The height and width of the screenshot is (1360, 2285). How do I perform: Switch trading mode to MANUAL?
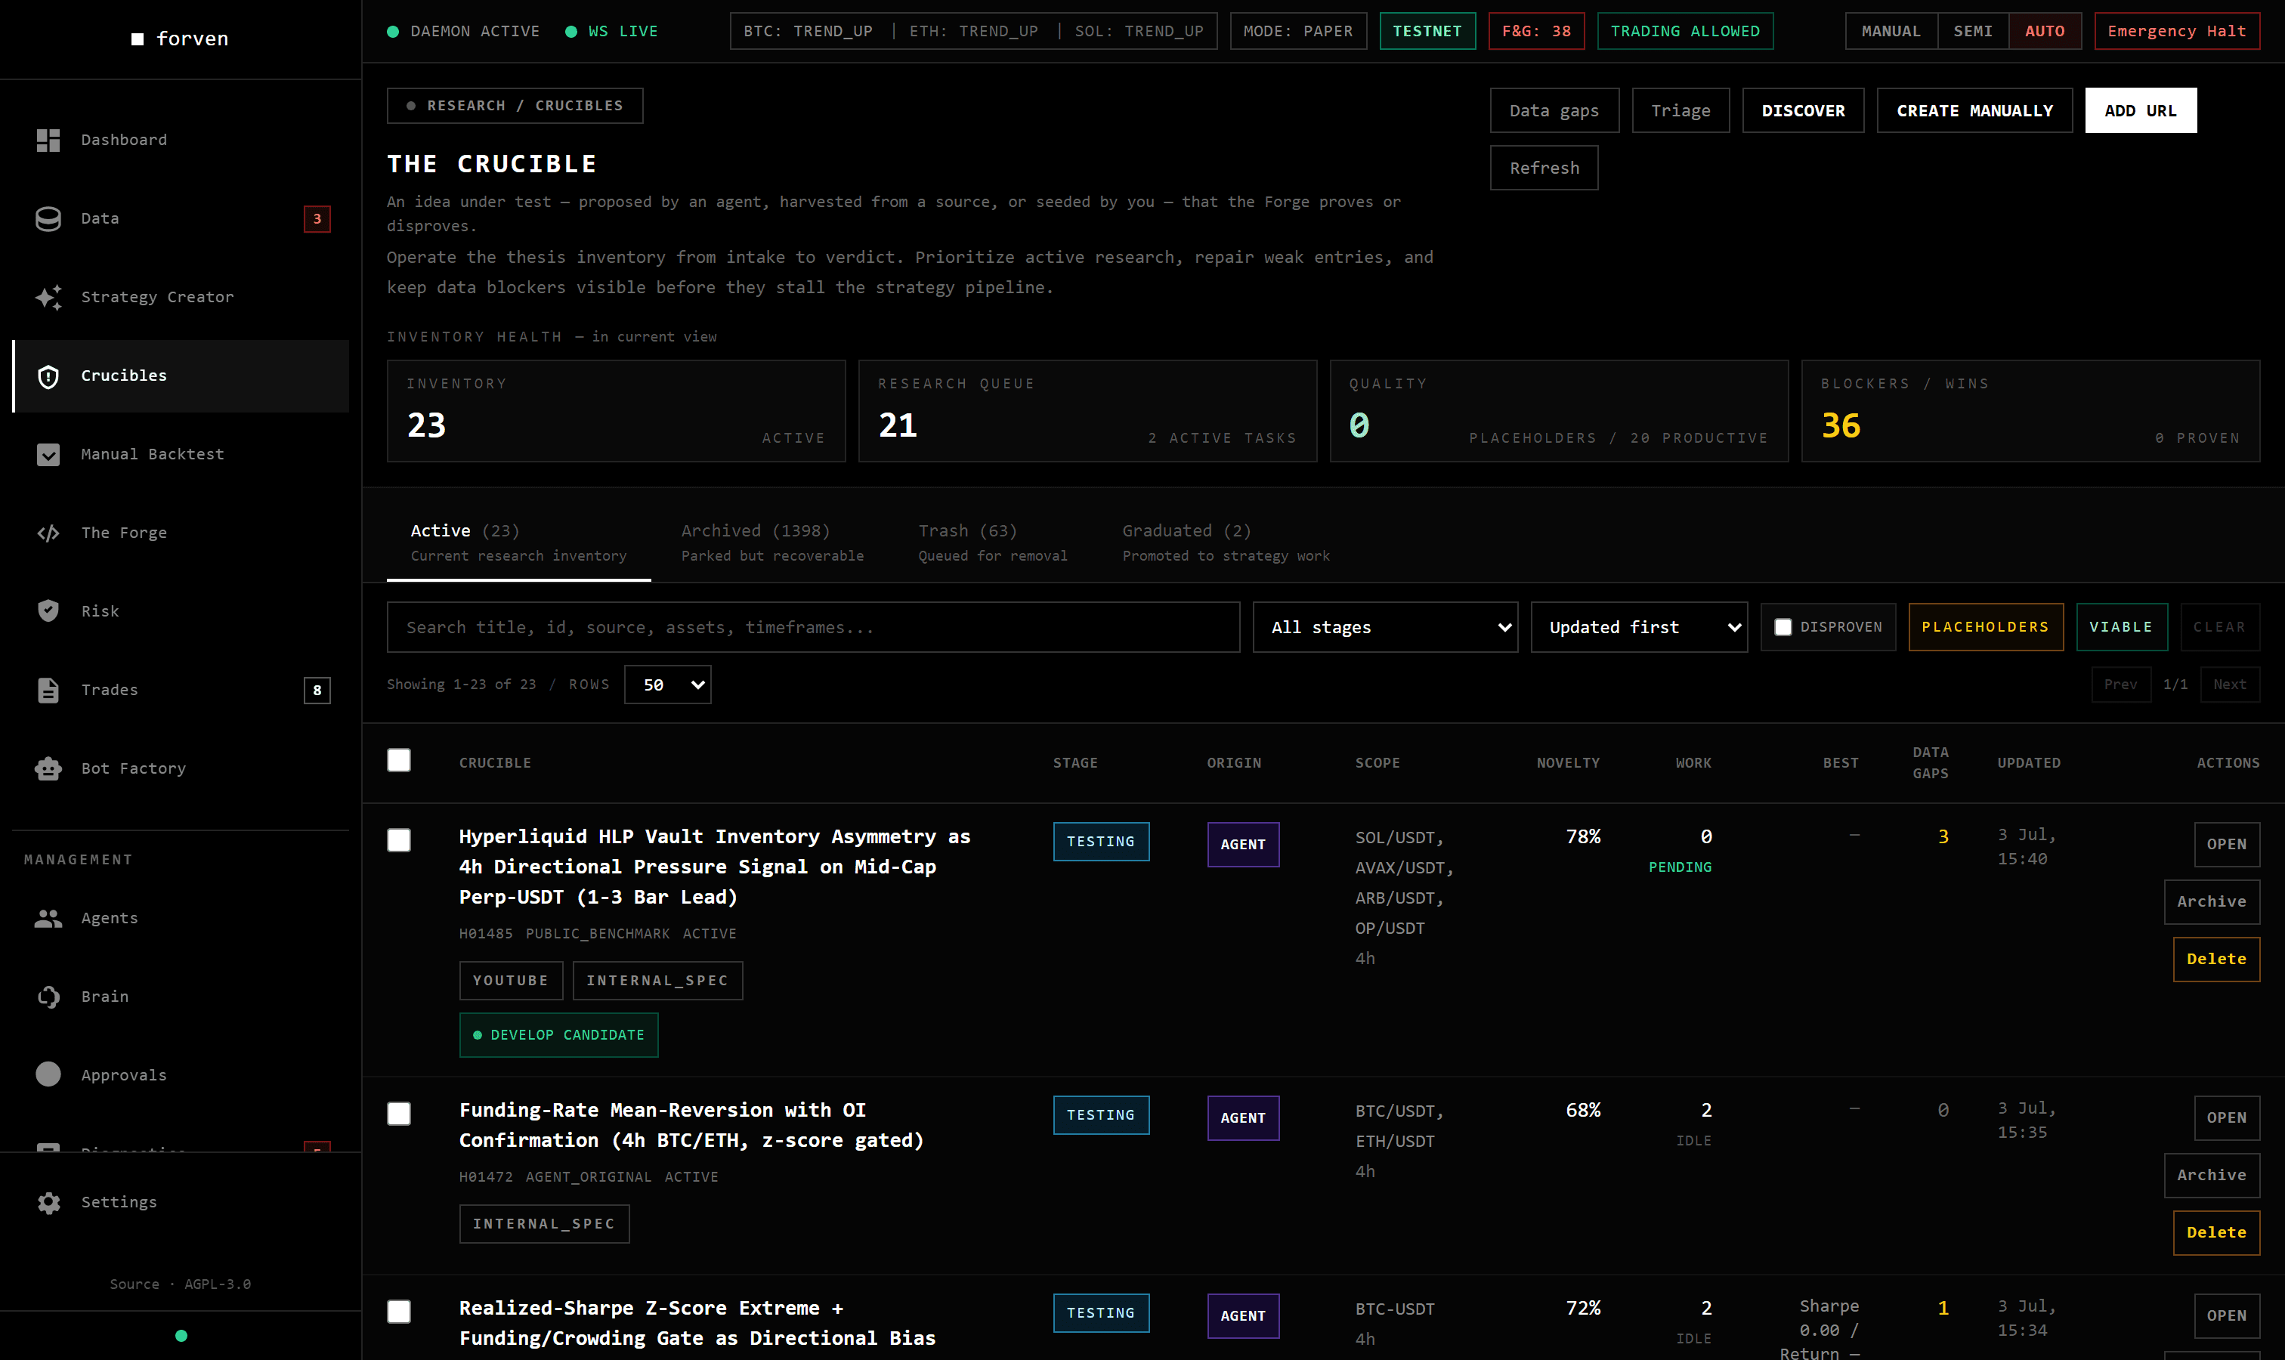click(x=1891, y=31)
